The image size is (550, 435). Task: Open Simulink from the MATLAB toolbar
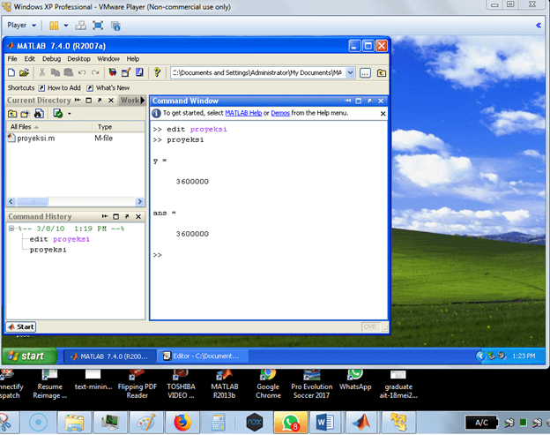pos(114,72)
